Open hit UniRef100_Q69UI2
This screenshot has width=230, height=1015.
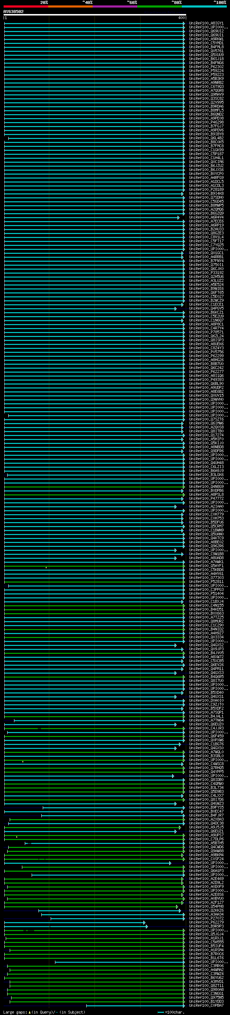pyautogui.click(x=206, y=31)
